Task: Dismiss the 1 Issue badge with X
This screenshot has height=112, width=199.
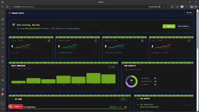Action: tap(21, 106)
